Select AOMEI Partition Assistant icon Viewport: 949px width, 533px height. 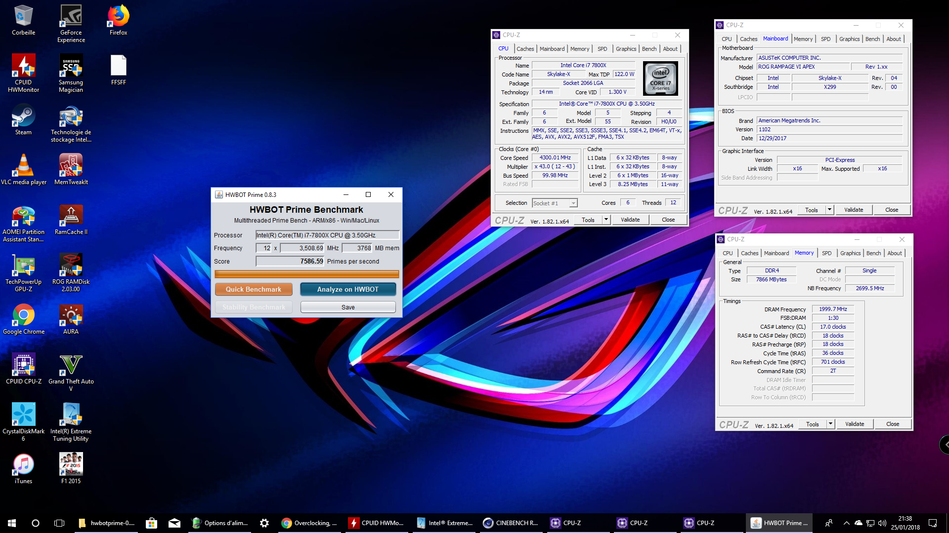23,223
